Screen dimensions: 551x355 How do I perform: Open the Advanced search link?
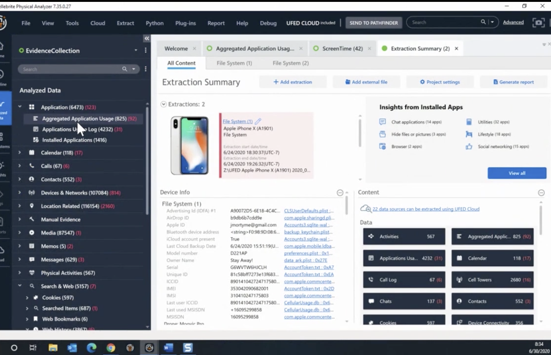(x=513, y=22)
